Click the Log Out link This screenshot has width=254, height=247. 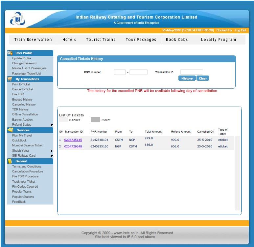coord(240,30)
